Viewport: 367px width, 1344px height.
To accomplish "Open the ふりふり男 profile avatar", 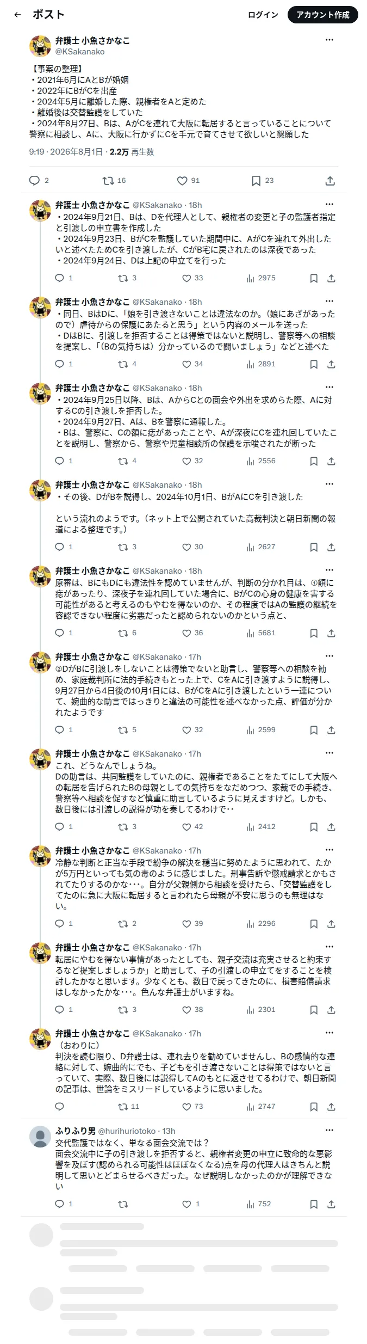I will click(x=40, y=1136).
